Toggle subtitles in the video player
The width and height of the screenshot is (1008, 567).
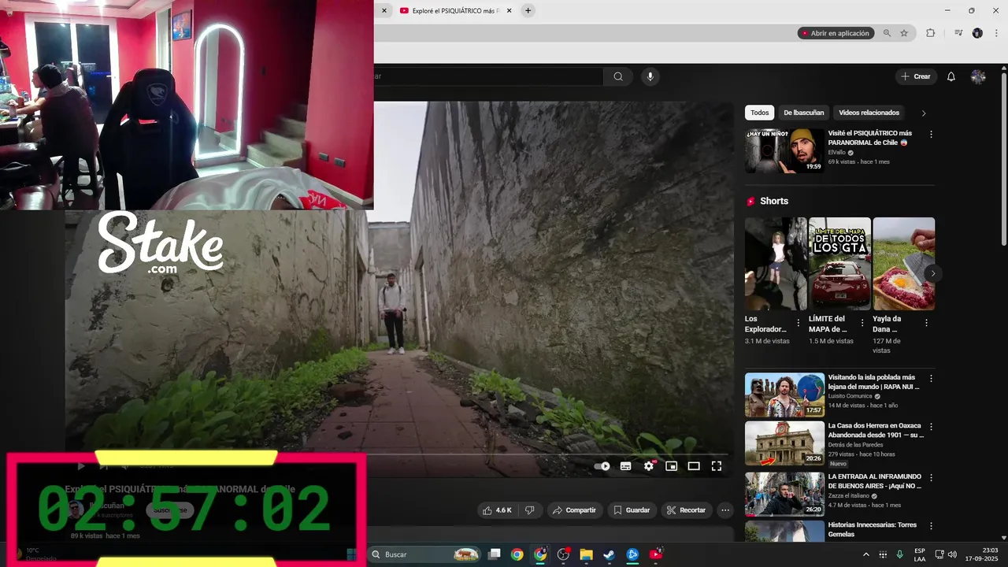[x=625, y=466]
